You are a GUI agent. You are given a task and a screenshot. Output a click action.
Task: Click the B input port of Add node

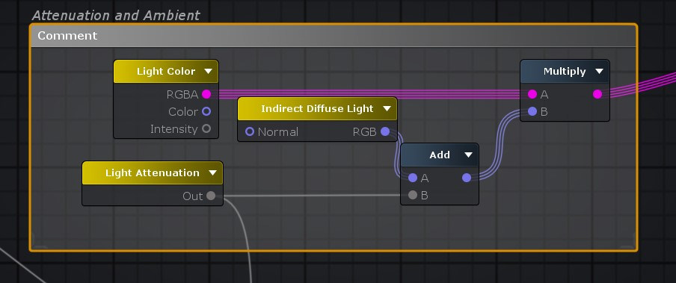(413, 195)
